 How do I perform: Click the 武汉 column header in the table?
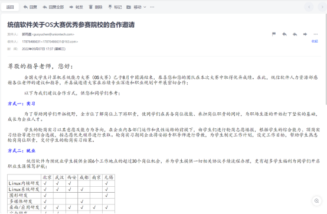click(x=60, y=177)
